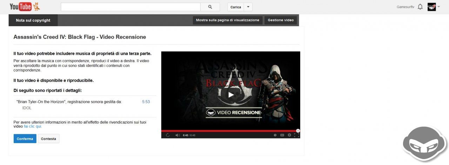Viewport: 449px width, 165px height.
Task: Toggle closed captions (CC) in the player
Action: [282, 135]
